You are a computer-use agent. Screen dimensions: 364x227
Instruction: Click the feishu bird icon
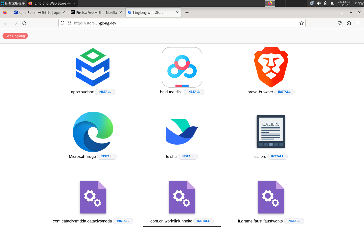click(x=182, y=132)
